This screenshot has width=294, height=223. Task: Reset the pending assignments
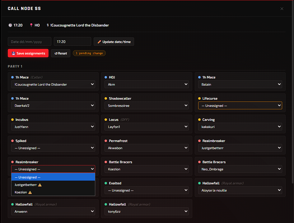point(61,53)
